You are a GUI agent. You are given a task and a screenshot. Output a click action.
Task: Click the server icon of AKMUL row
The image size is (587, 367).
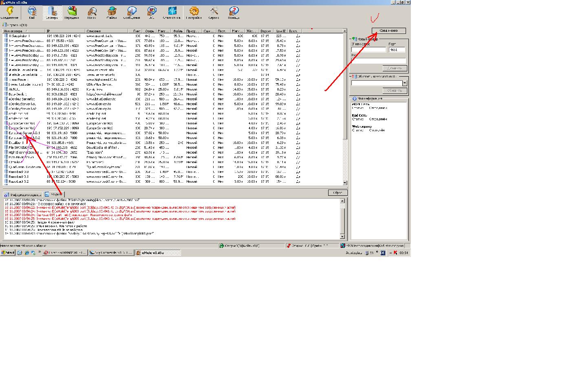[x=6, y=89]
